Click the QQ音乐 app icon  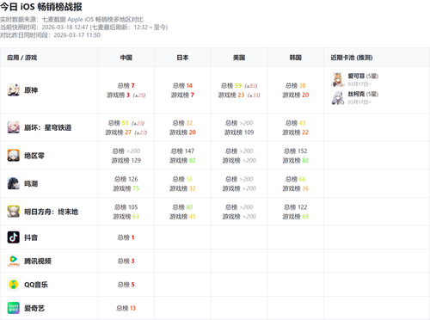[x=14, y=285]
